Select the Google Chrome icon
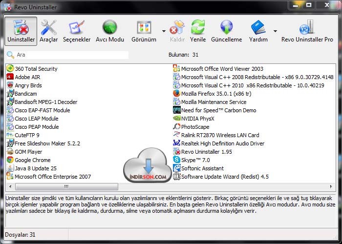This screenshot has width=342, height=244. pyautogui.click(x=10, y=160)
